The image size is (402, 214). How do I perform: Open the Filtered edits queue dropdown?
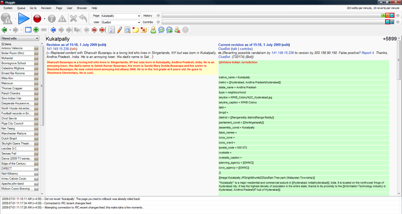(20, 39)
